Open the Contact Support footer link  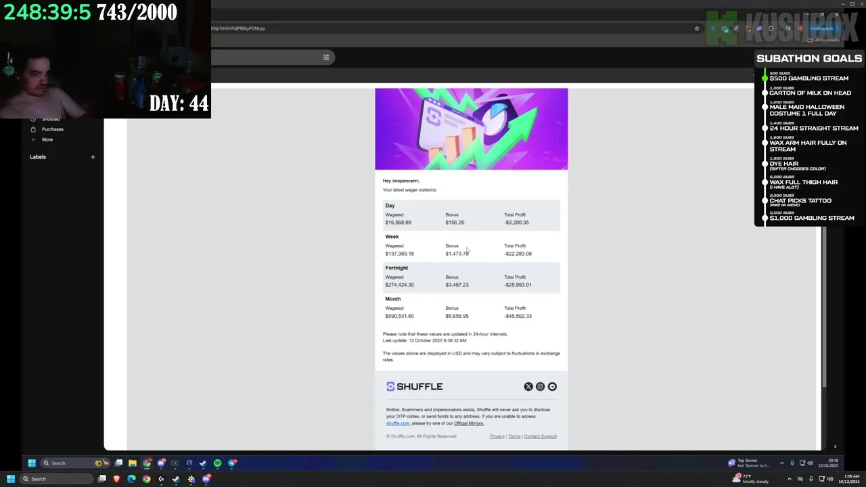pos(540,436)
